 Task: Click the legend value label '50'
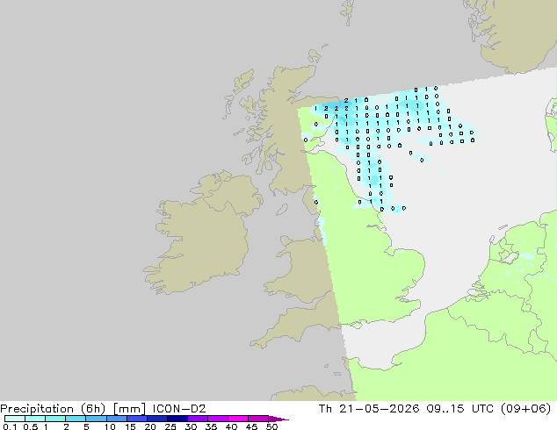(271, 426)
